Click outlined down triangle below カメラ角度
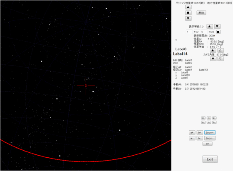Viewport: 233px width, 171px height. tap(221, 59)
